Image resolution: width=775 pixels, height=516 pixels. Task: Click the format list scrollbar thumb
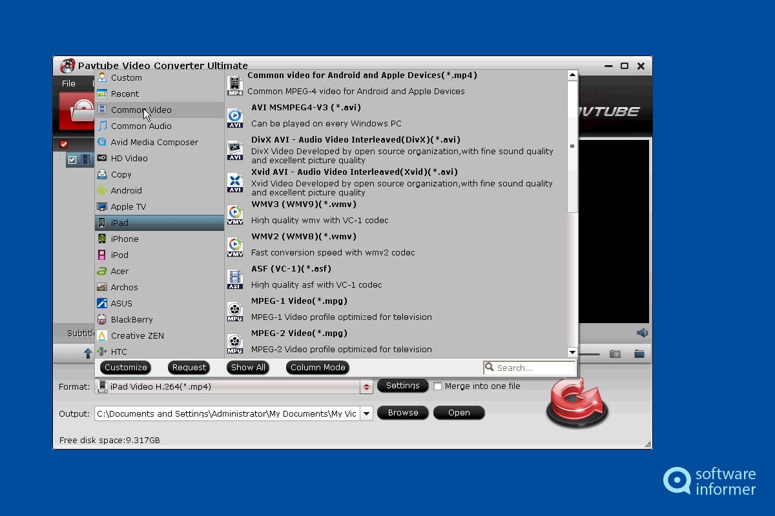point(572,146)
